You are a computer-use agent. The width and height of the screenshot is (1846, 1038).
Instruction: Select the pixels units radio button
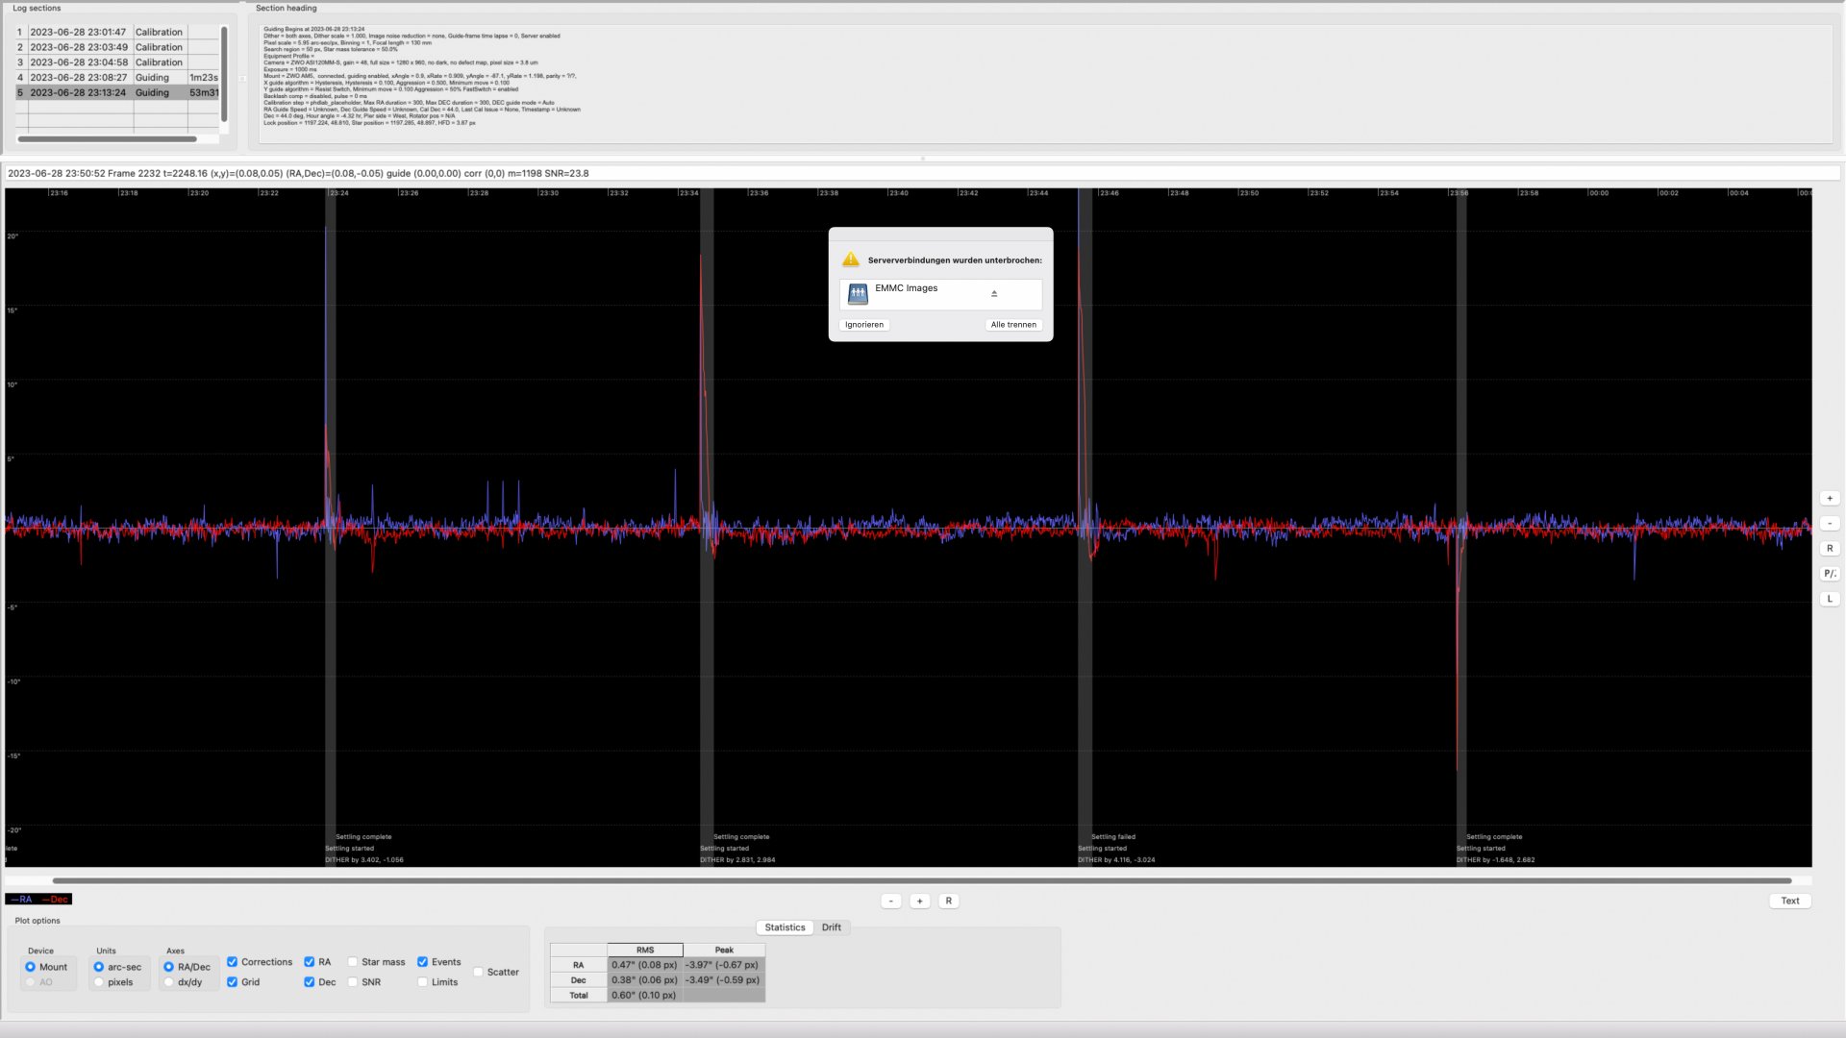pos(99,982)
